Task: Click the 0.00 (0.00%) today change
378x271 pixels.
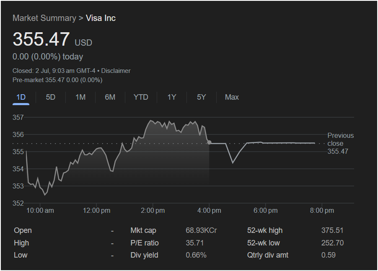Action: coord(48,57)
